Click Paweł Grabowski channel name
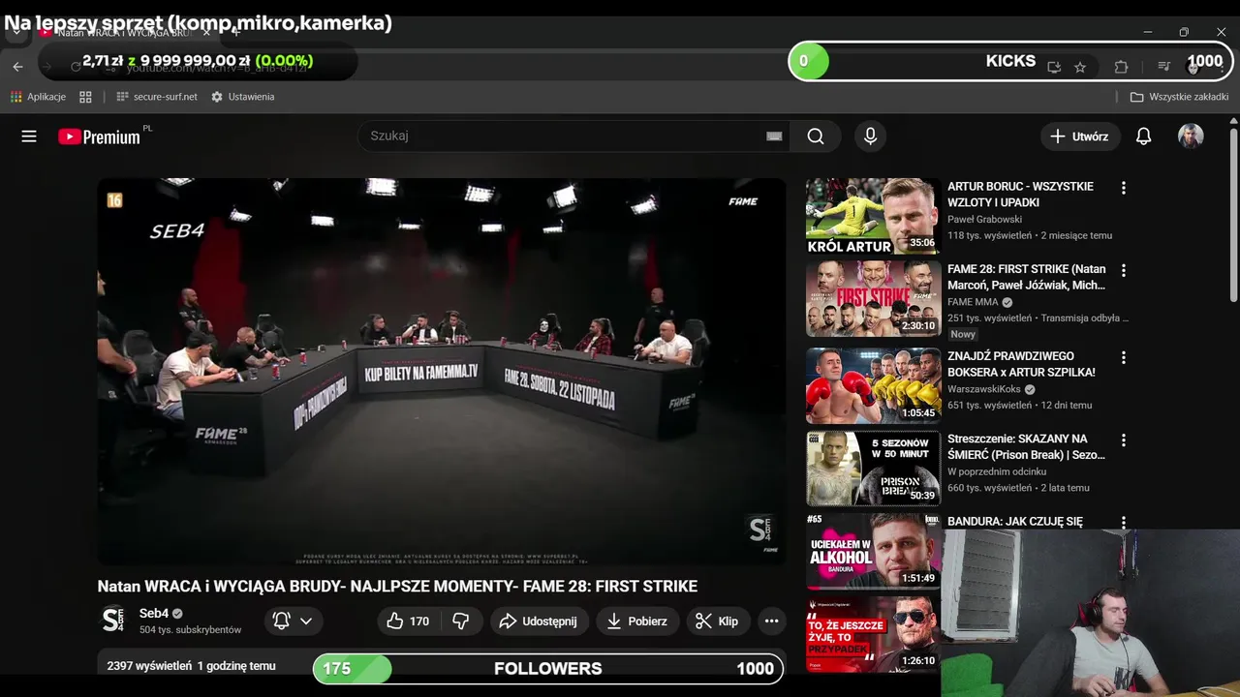The width and height of the screenshot is (1240, 697). (x=984, y=220)
